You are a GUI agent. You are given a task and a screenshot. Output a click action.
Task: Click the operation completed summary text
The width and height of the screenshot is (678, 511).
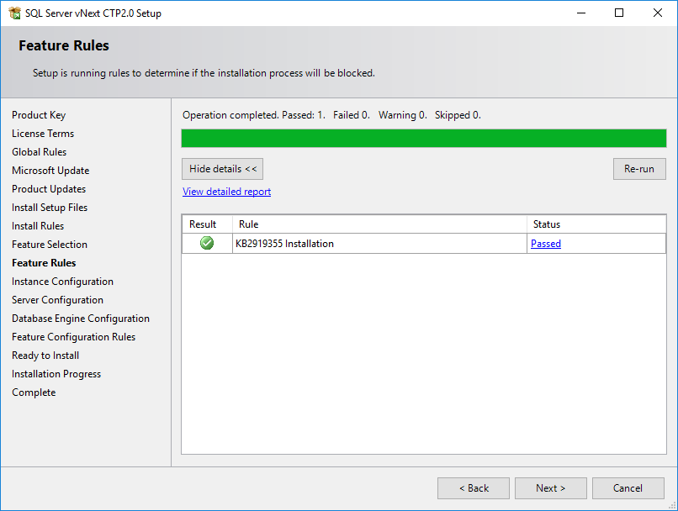pos(331,115)
